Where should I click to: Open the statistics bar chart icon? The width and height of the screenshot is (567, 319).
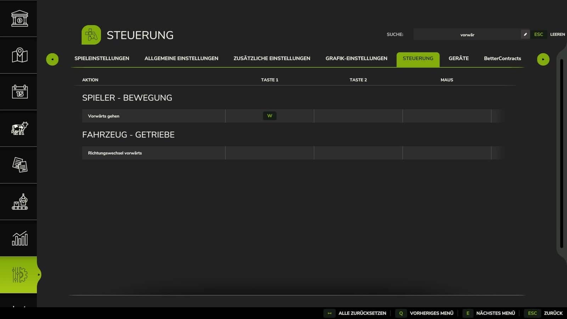19,238
